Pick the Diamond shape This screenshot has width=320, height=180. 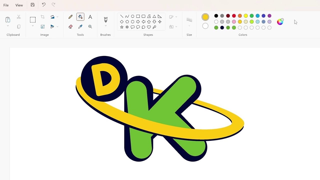click(122, 22)
